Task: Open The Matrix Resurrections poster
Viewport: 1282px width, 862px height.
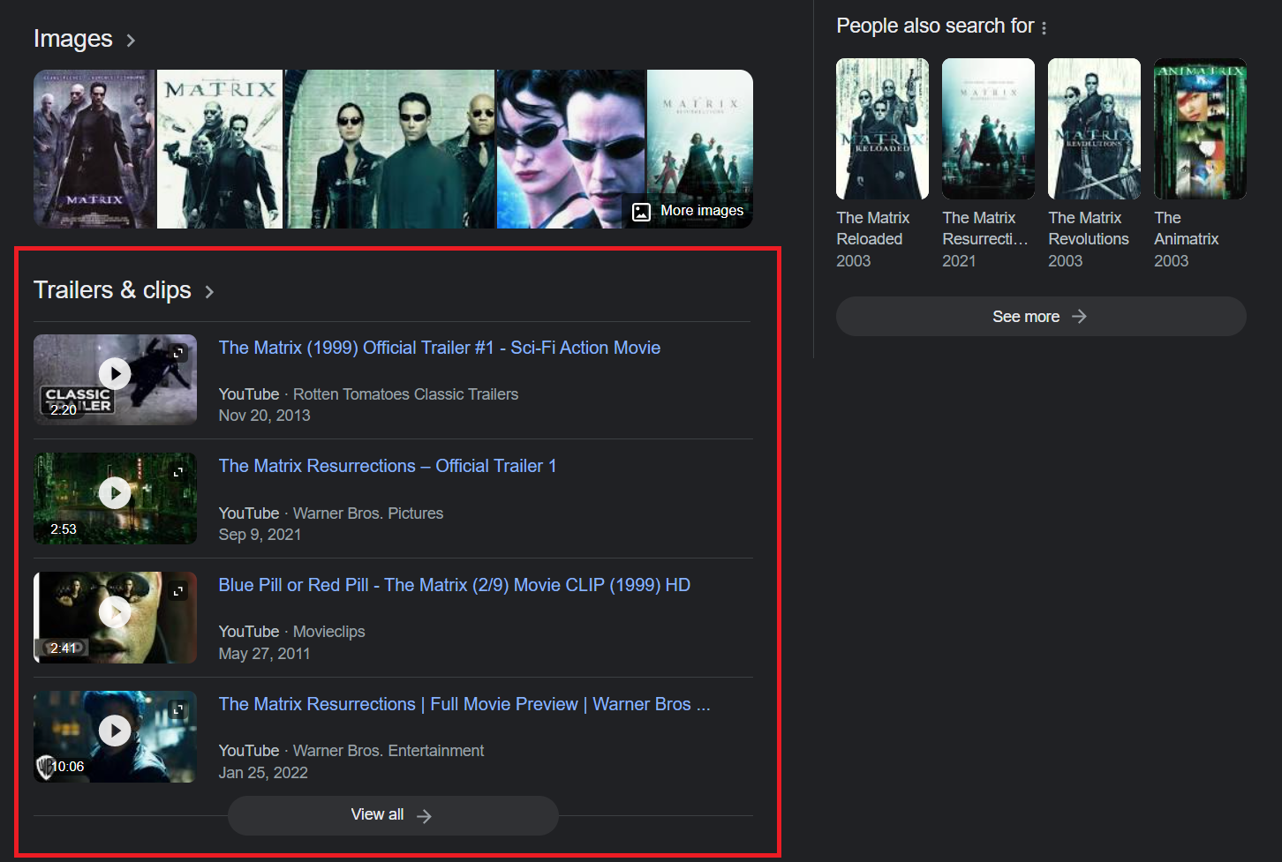Action: [988, 129]
